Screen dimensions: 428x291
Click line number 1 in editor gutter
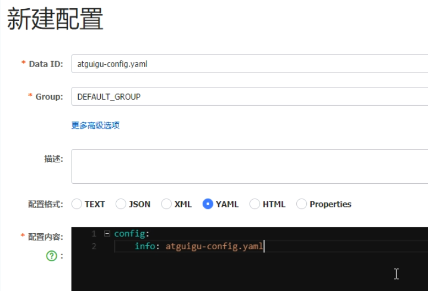pyautogui.click(x=94, y=234)
